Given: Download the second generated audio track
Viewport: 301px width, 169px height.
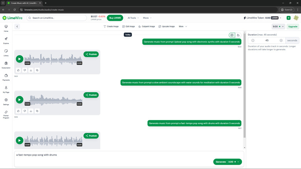Looking at the screenshot, I should (x=31, y=111).
